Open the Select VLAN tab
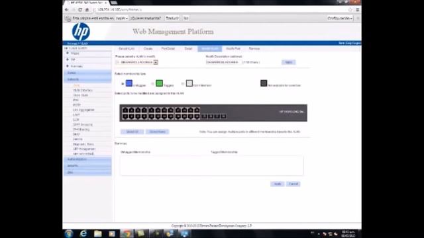The width and height of the screenshot is (424, 238). [127, 49]
